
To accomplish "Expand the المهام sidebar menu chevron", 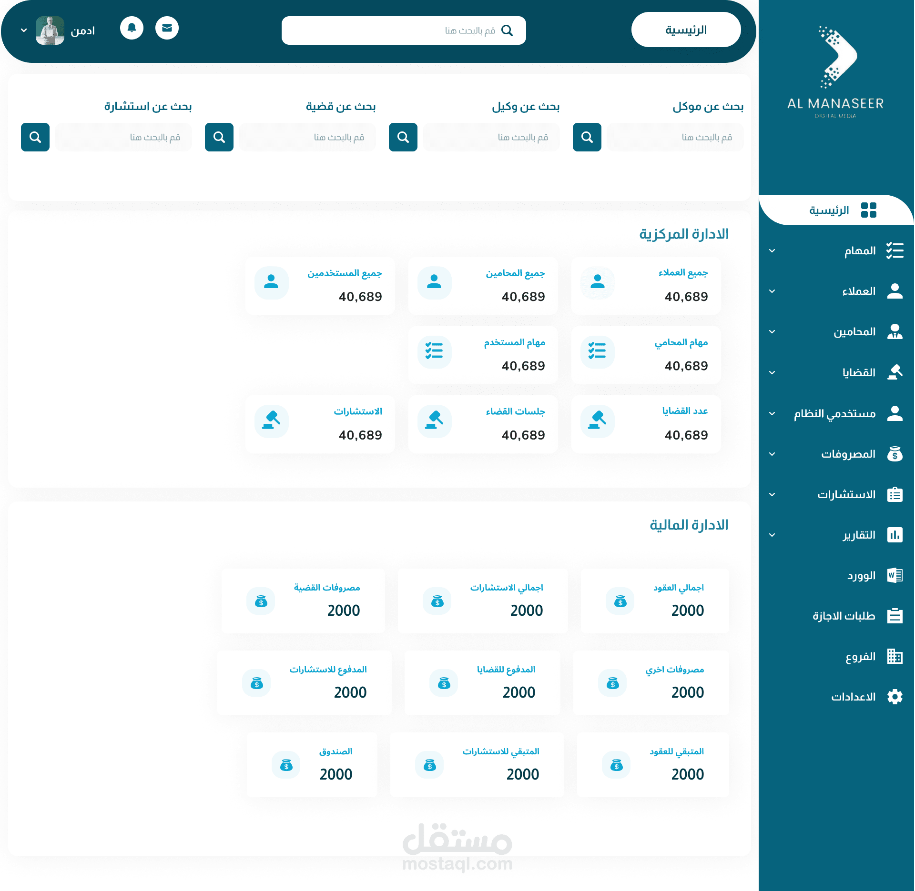I will 772,251.
